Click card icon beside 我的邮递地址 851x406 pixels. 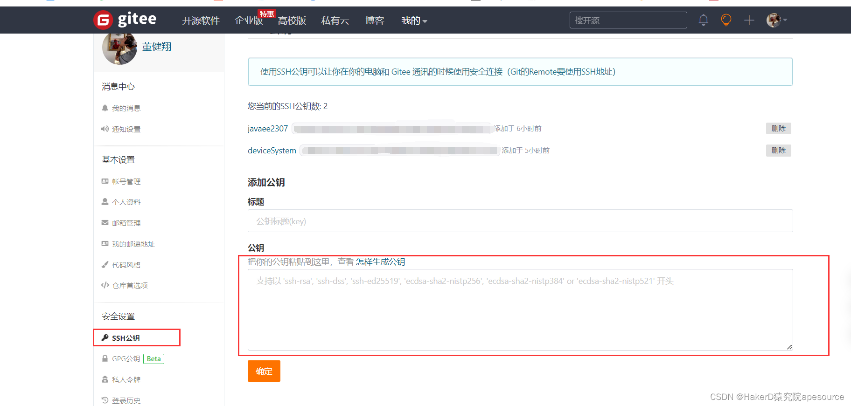click(x=105, y=244)
